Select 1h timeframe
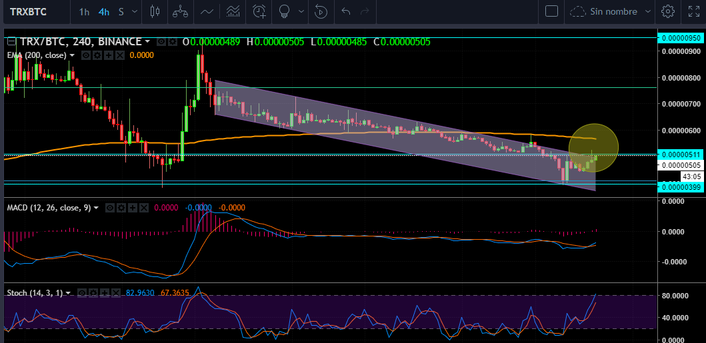 click(x=84, y=12)
